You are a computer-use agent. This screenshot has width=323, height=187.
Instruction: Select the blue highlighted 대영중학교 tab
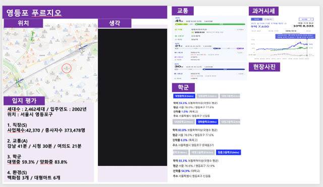(x=184, y=96)
